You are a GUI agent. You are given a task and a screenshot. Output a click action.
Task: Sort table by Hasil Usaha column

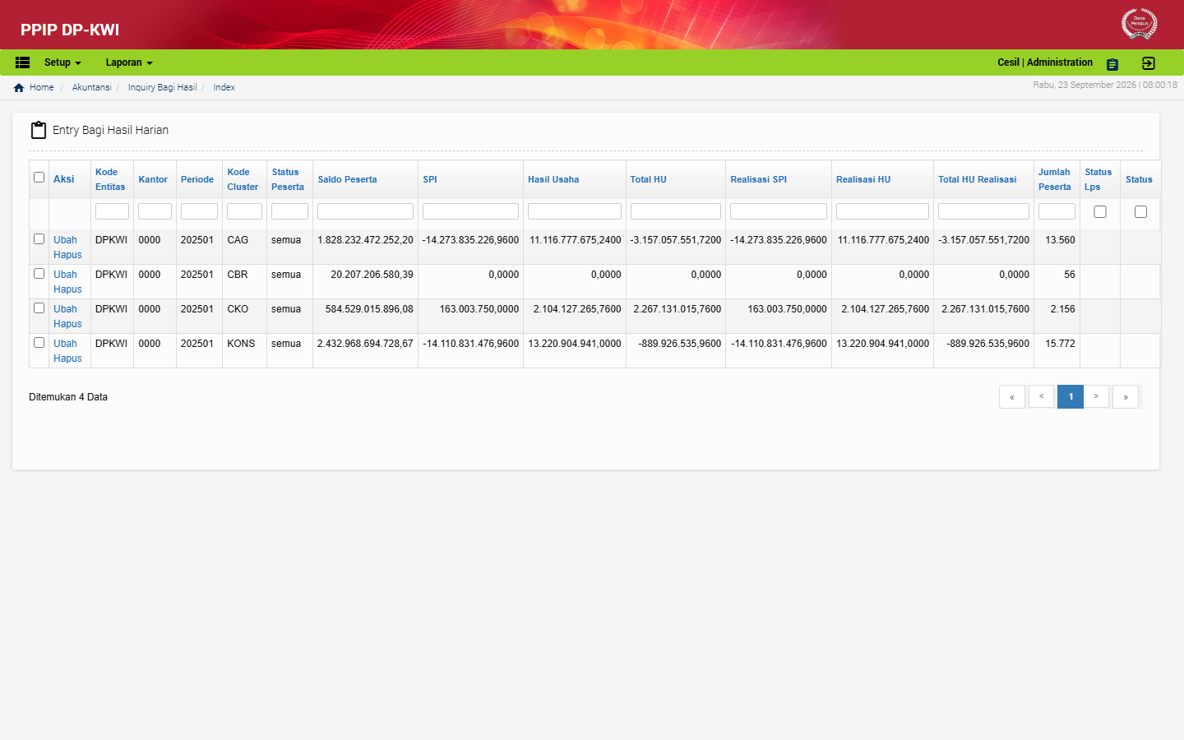pyautogui.click(x=553, y=179)
